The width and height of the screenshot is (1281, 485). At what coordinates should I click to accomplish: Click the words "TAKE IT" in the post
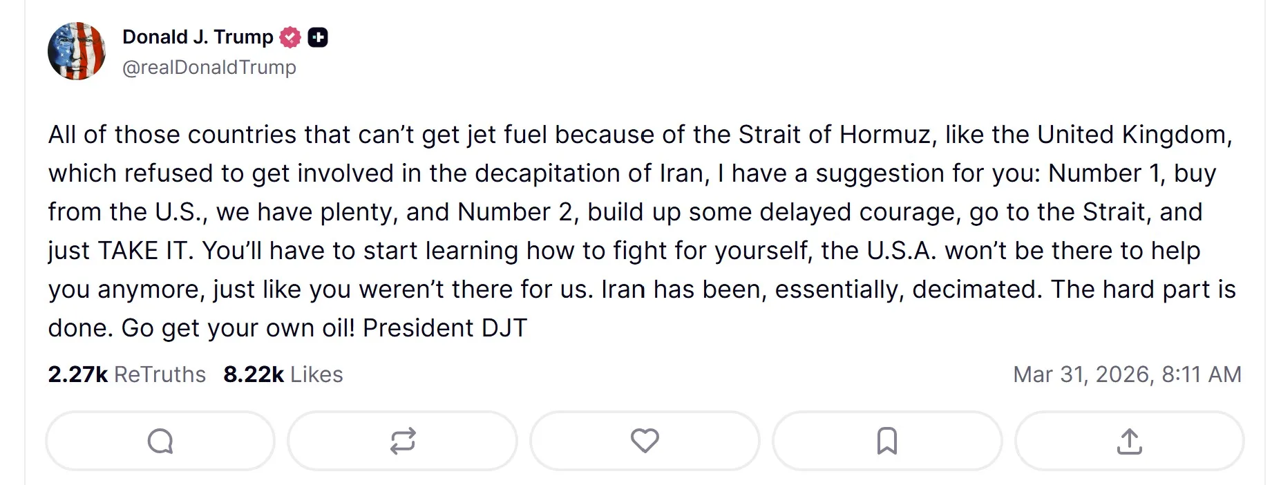pyautogui.click(x=145, y=251)
